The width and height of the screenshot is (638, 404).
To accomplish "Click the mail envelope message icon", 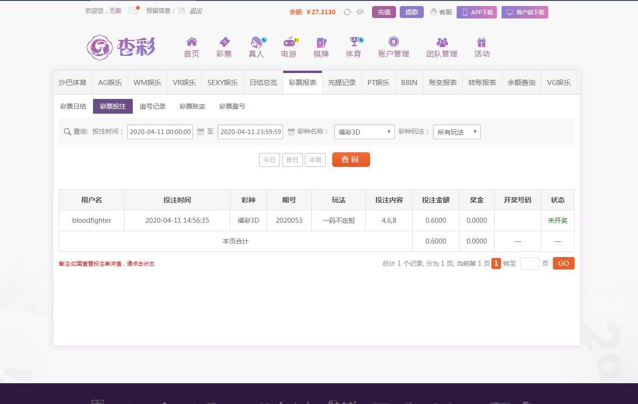I will coord(133,11).
